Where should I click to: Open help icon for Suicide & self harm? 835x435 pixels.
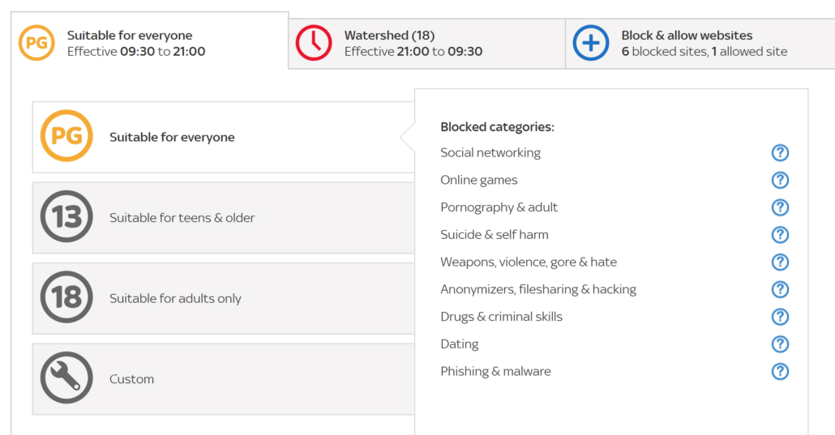point(780,235)
